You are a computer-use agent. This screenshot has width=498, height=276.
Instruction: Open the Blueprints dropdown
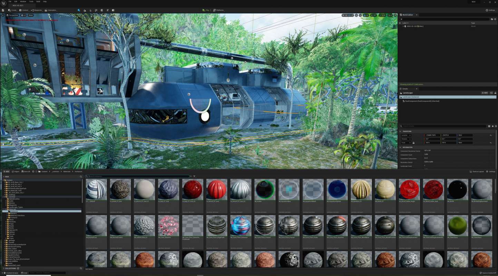click(36, 10)
